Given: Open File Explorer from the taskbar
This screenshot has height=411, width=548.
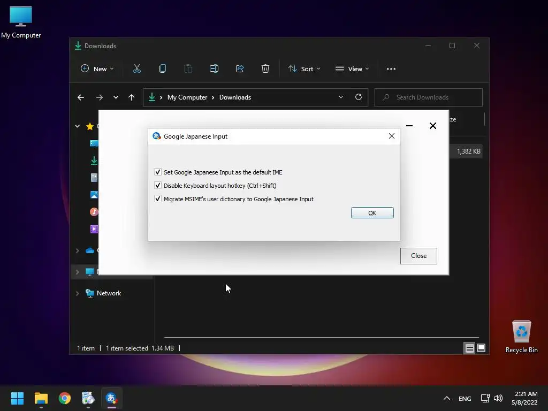Looking at the screenshot, I should 41,398.
